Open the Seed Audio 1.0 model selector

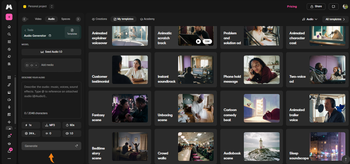coord(51,52)
